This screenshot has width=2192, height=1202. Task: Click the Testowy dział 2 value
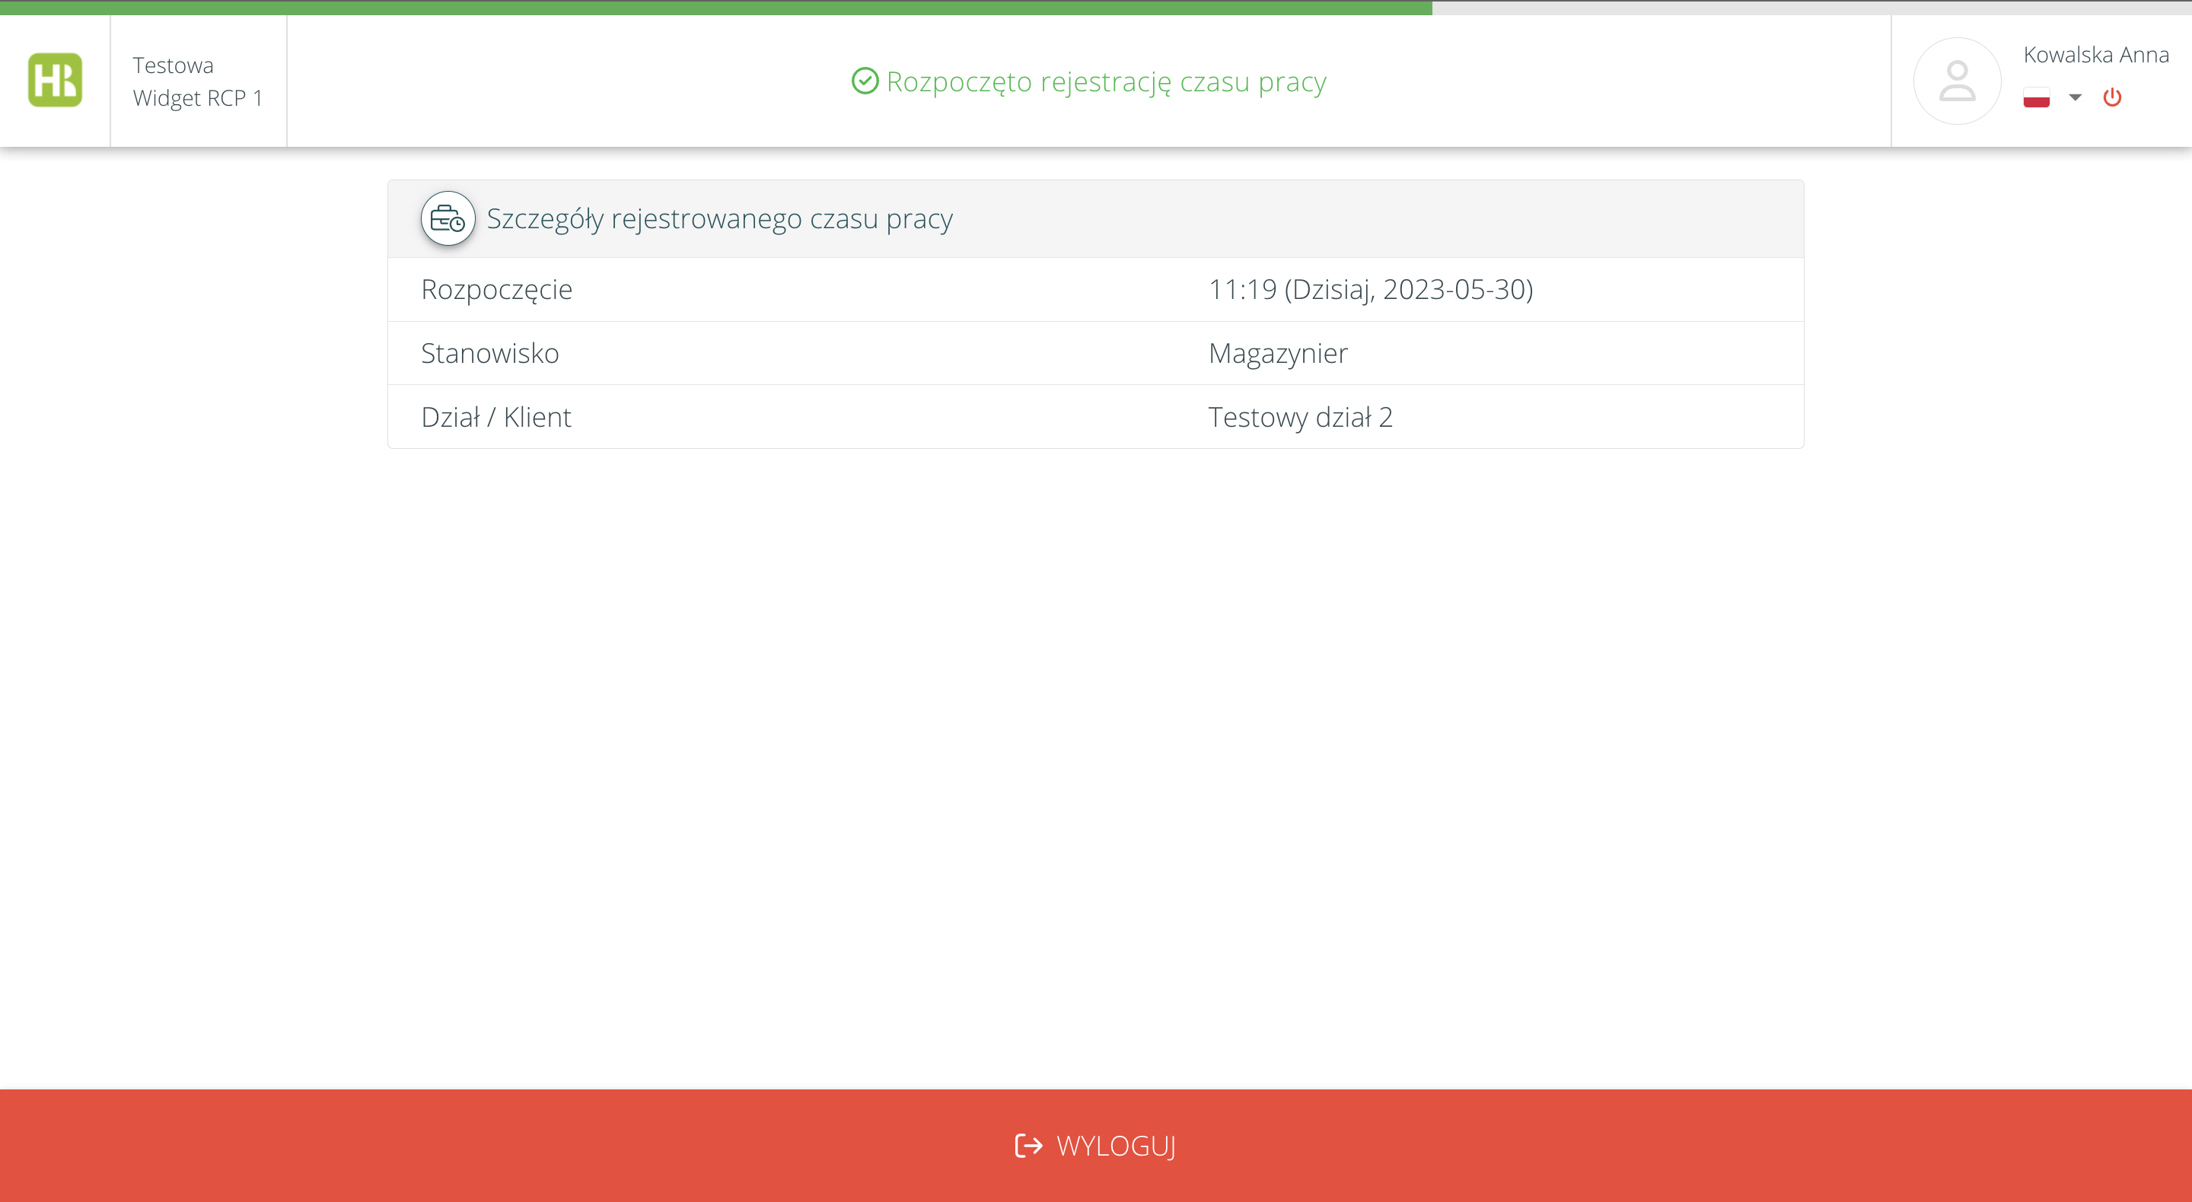[1299, 418]
